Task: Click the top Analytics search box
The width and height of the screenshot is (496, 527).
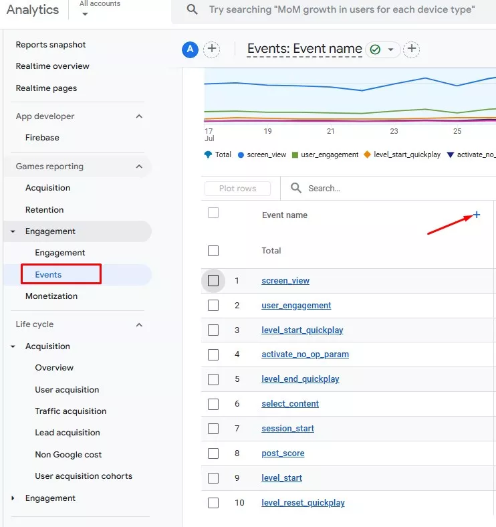Action: coord(334,10)
